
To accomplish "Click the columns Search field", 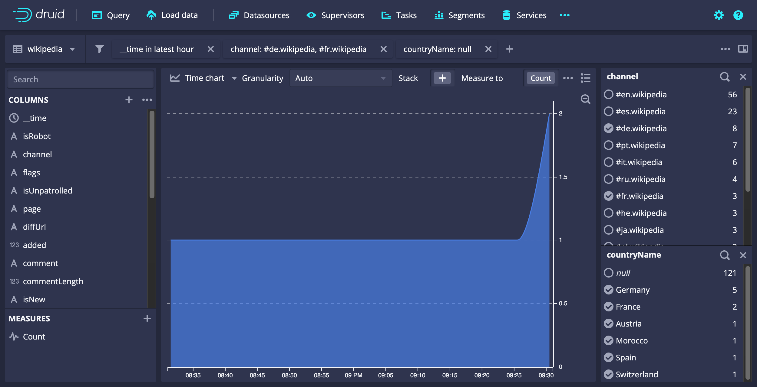I will (x=80, y=80).
